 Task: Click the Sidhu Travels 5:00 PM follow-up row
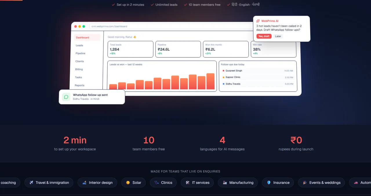[258, 84]
